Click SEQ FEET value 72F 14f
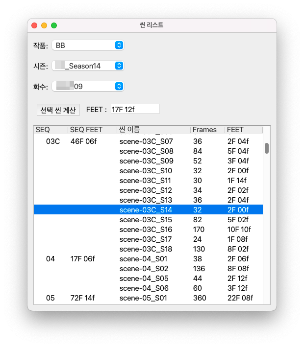304x347 pixels. point(83,298)
